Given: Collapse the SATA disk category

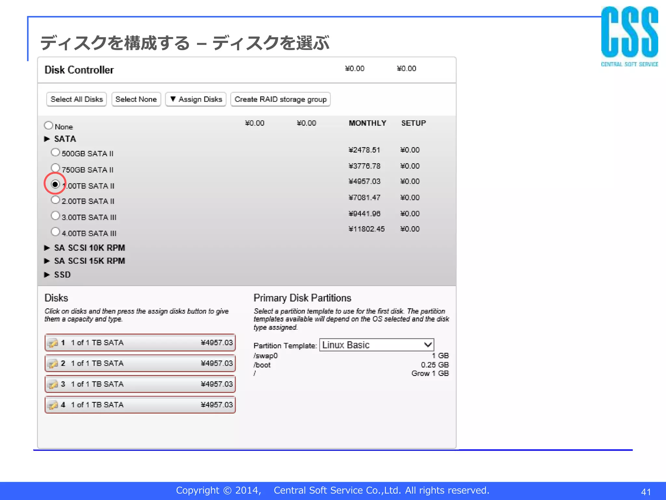Looking at the screenshot, I should point(47,139).
